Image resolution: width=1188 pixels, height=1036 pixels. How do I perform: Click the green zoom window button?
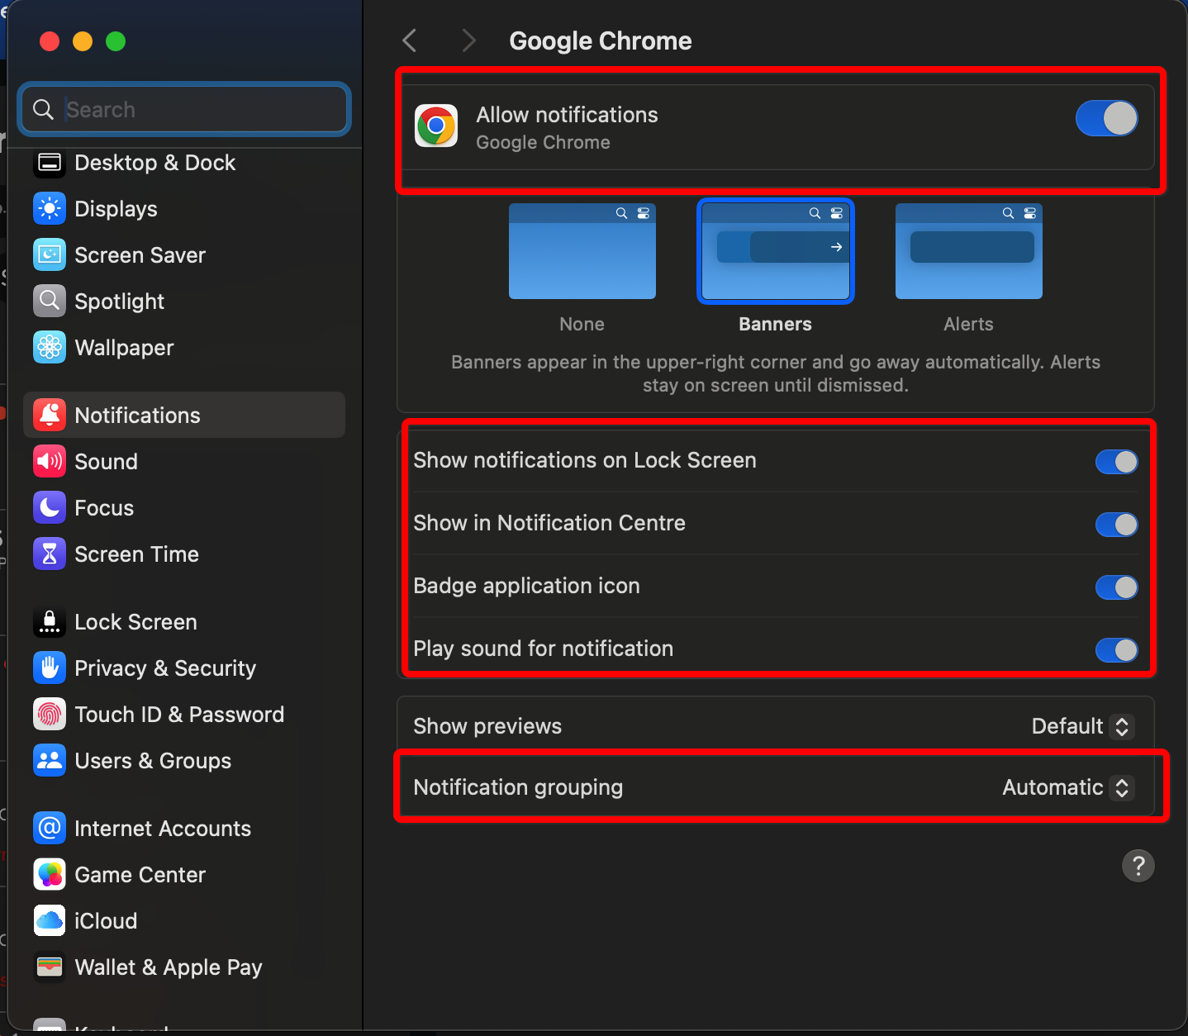pyautogui.click(x=116, y=41)
